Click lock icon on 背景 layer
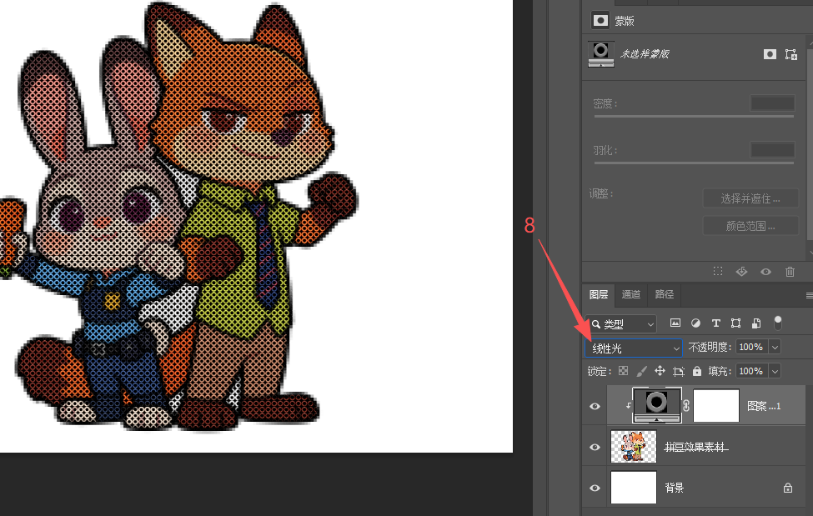The image size is (813, 516). (788, 488)
